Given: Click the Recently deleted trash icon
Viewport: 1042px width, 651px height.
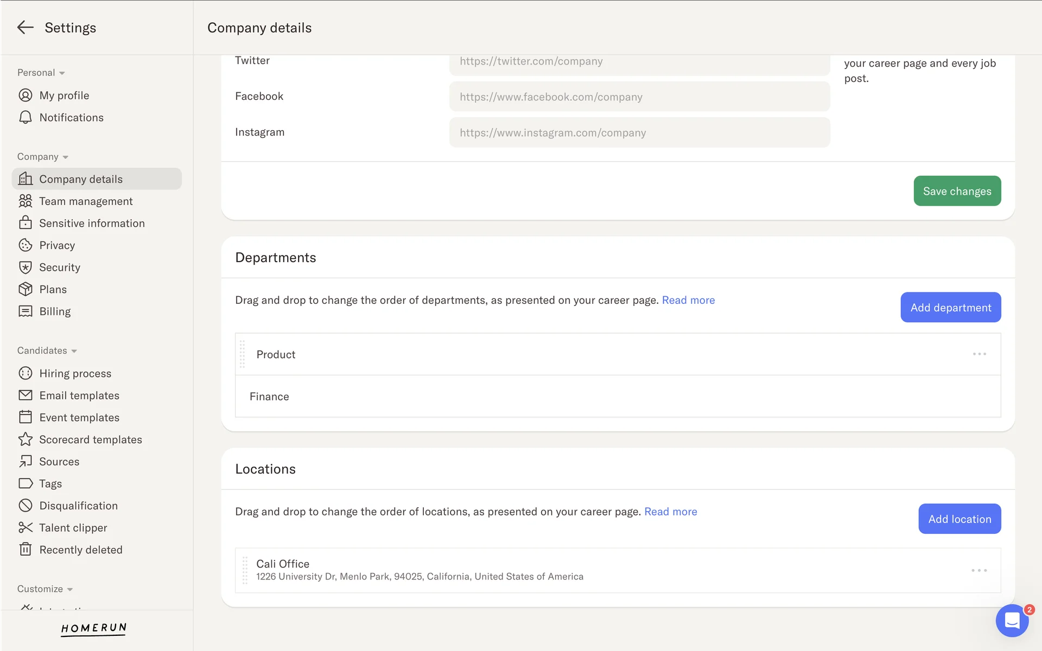Looking at the screenshot, I should pyautogui.click(x=25, y=550).
